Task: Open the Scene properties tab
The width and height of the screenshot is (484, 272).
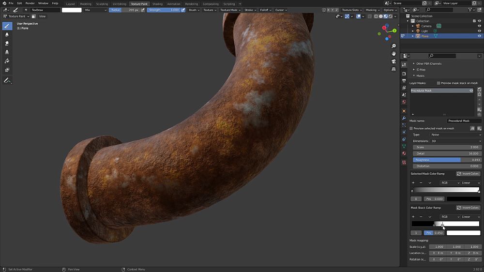Action: pos(404,95)
